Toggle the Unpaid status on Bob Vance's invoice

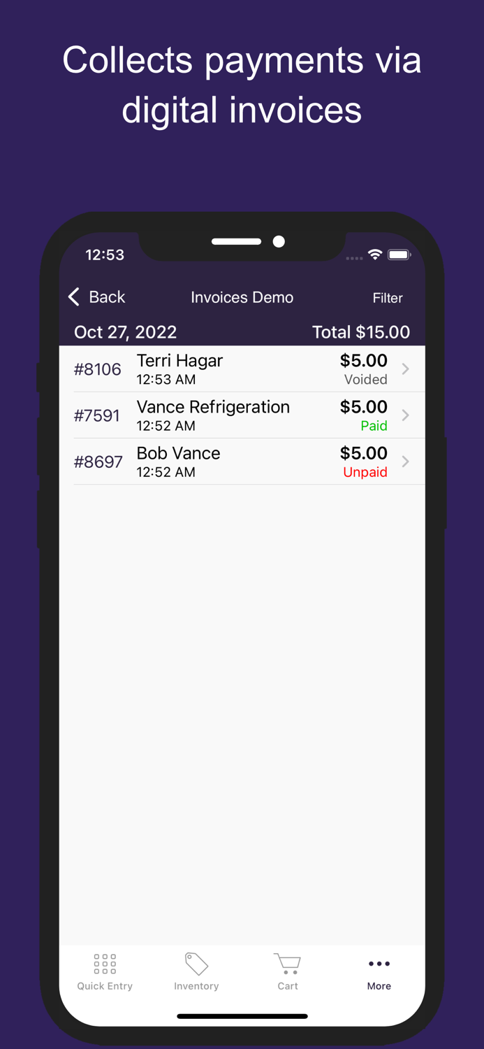(365, 472)
